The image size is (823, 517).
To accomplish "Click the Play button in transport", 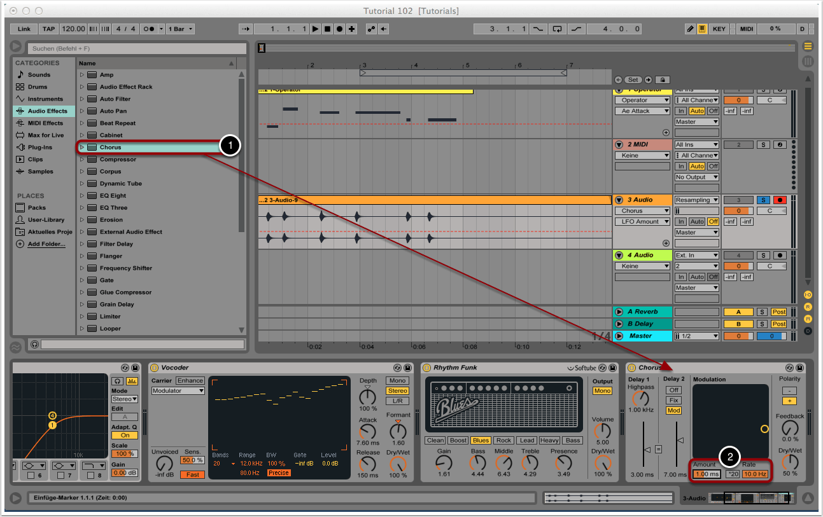I will [x=315, y=29].
